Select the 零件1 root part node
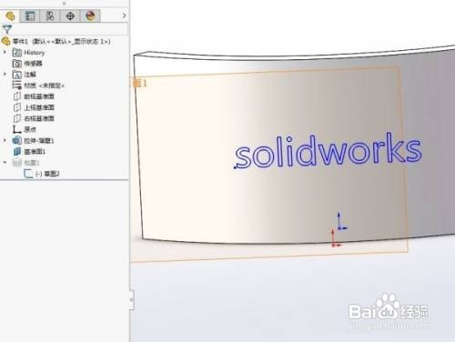Screen dimensions: 455x342 coord(61,41)
